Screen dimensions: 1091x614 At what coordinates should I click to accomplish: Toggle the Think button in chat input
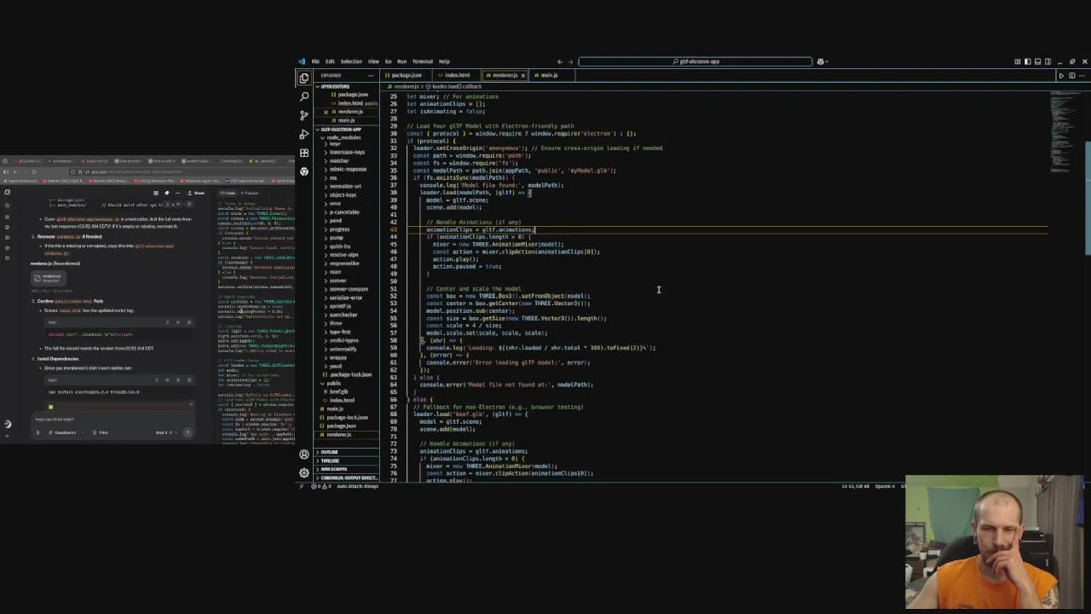(101, 432)
